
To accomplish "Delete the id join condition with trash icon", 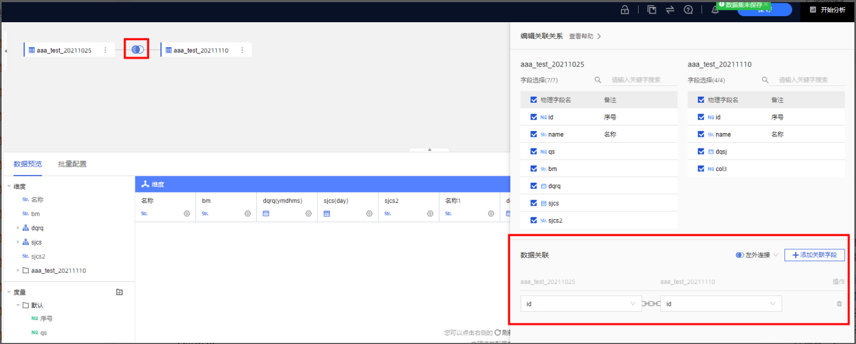I will pos(839,304).
